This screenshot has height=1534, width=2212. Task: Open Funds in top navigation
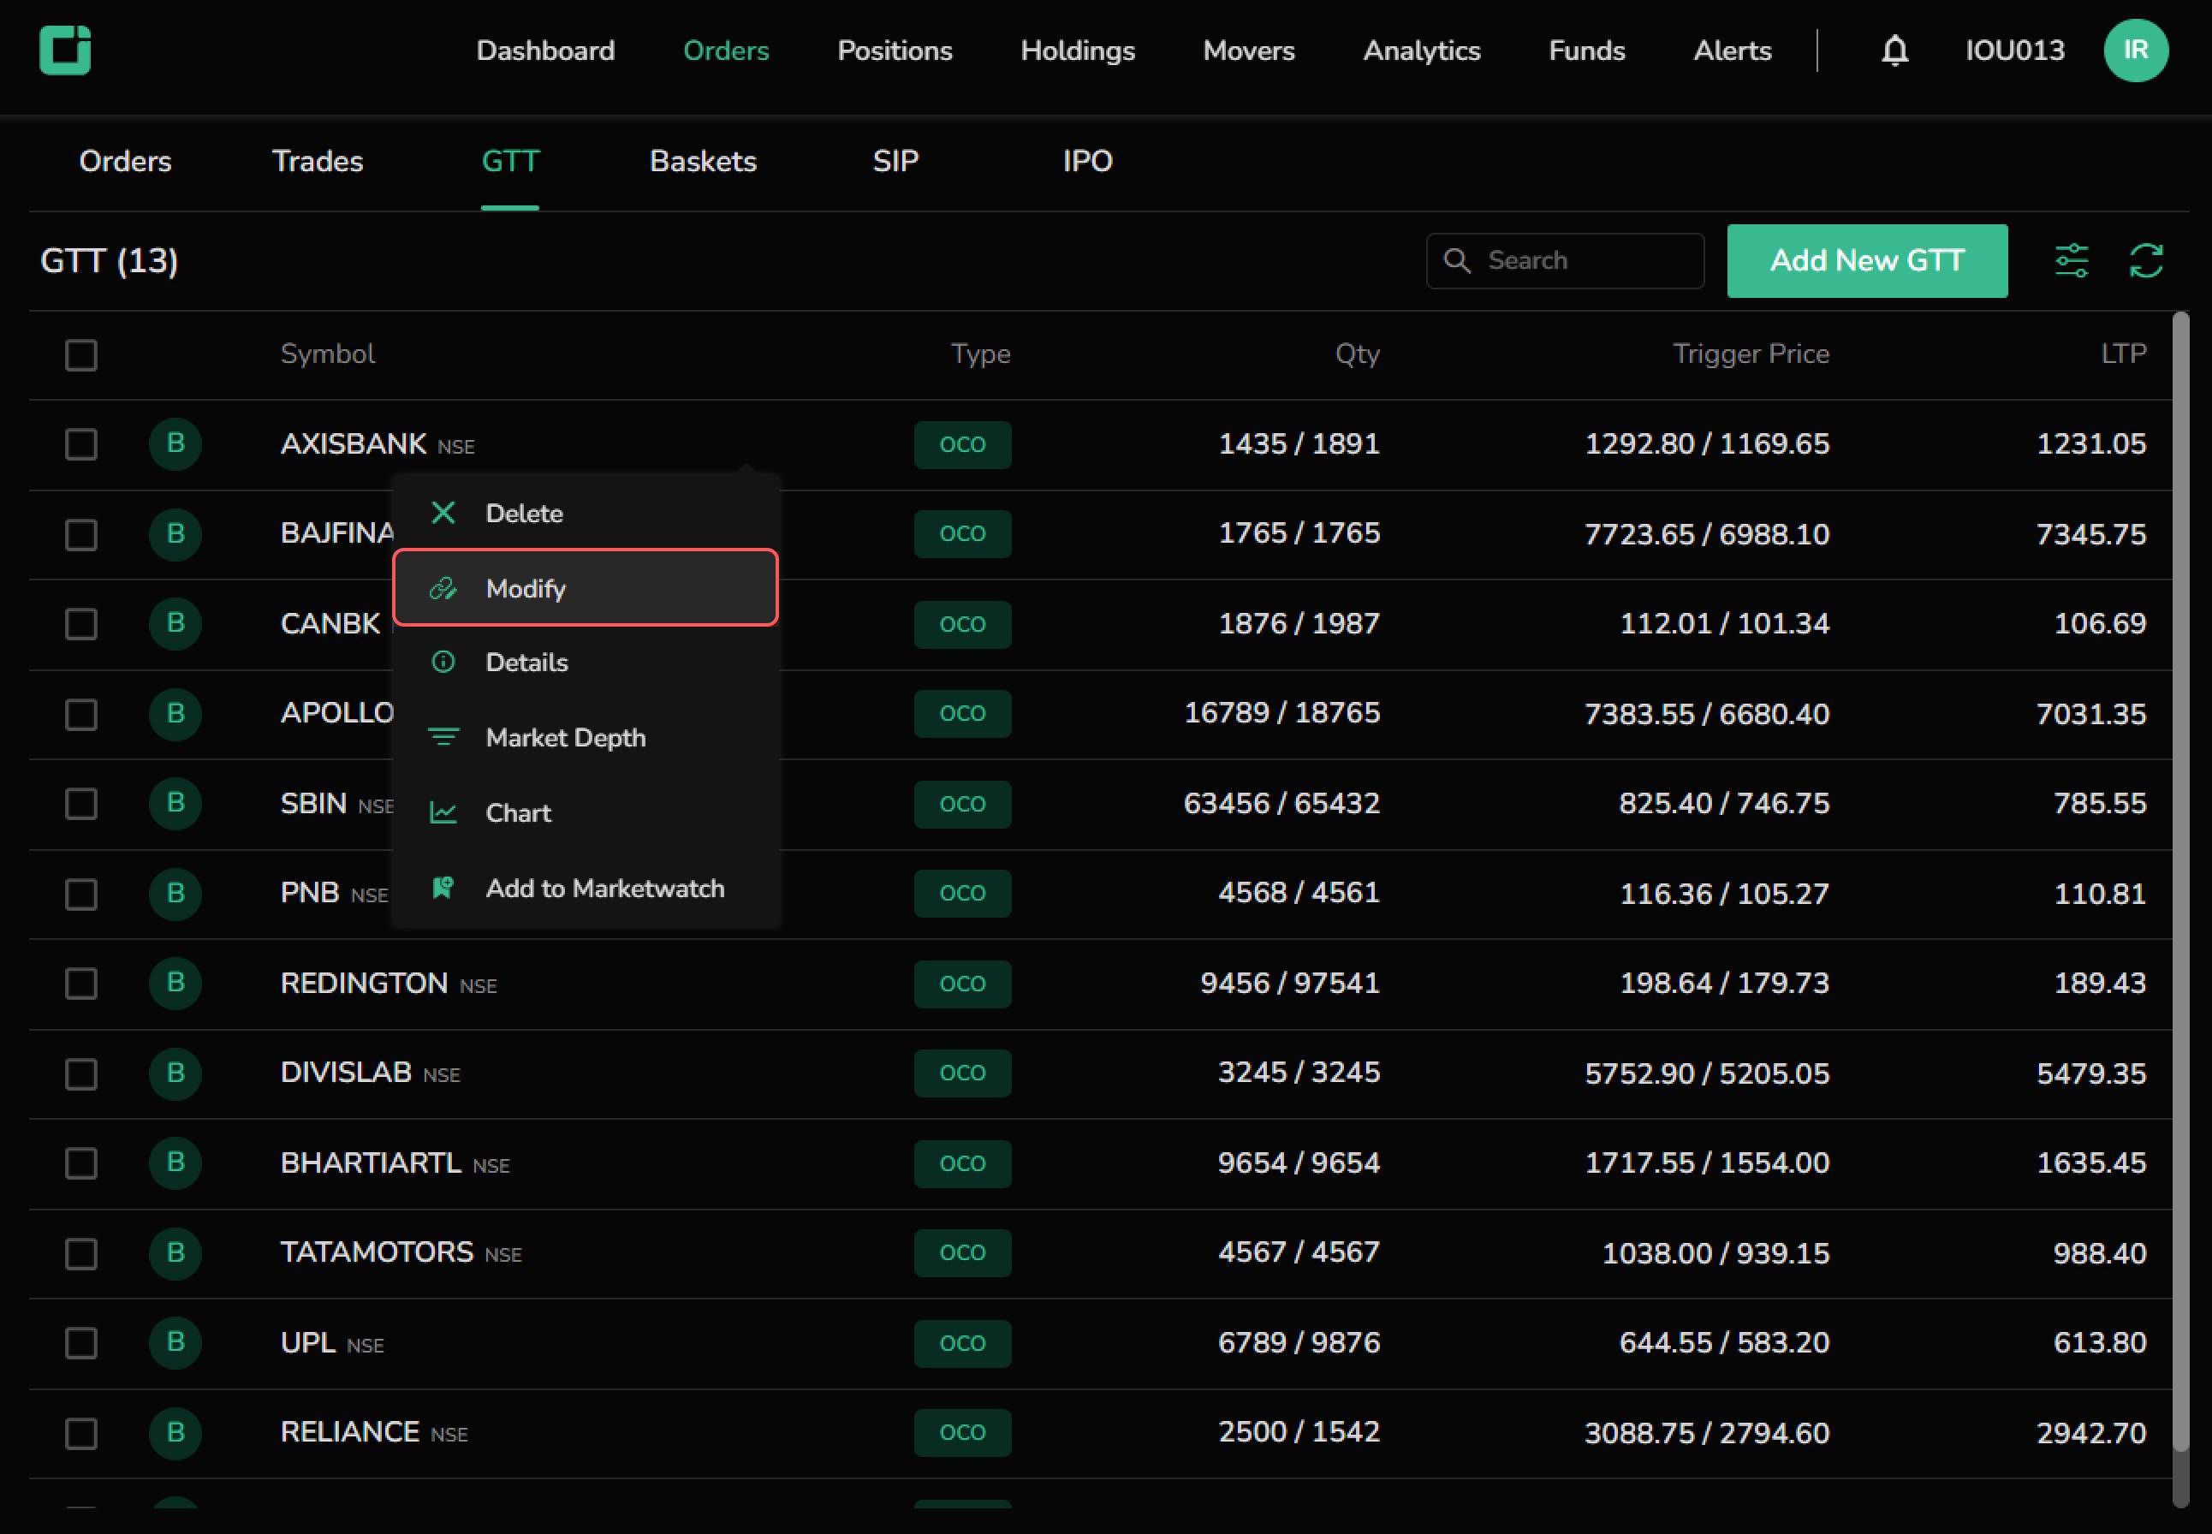tap(1586, 50)
